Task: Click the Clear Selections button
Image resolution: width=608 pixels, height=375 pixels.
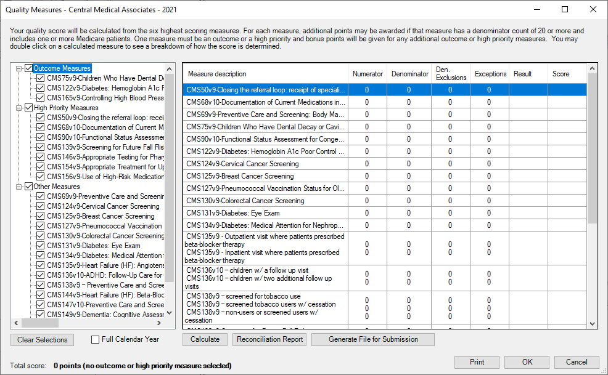Action: pyautogui.click(x=42, y=339)
